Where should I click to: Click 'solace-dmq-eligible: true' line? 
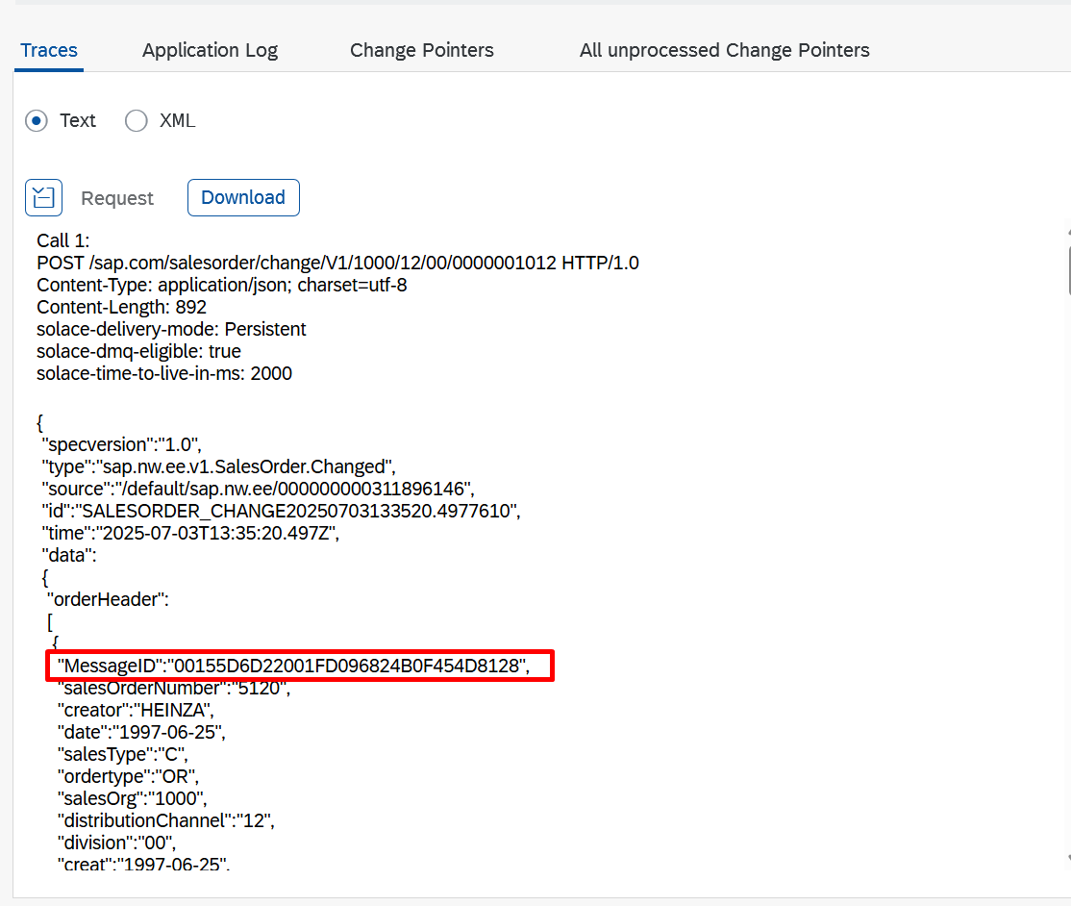point(138,351)
